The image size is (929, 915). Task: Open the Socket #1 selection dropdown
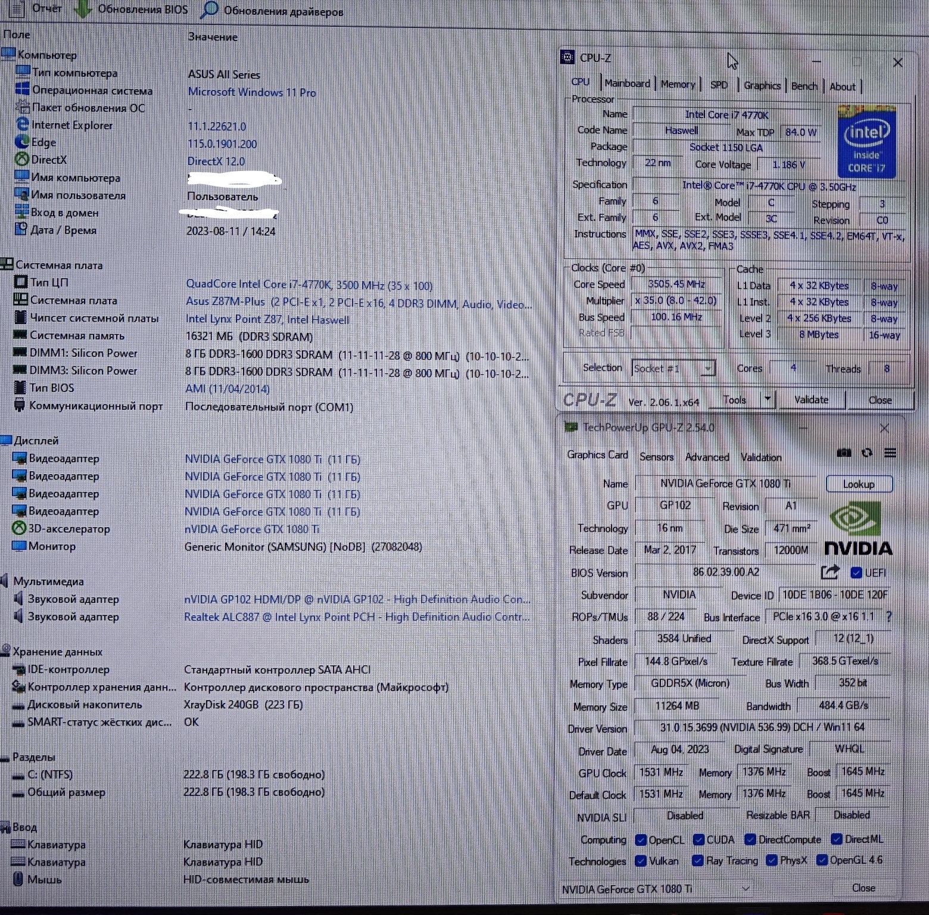(707, 368)
